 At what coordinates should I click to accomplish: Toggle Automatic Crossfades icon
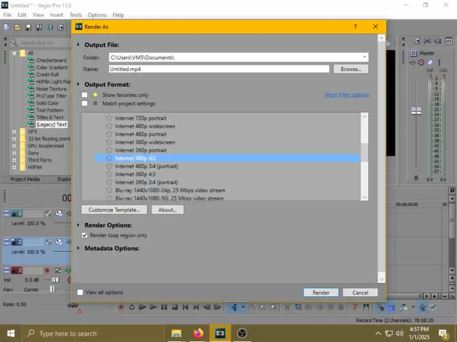coord(391,307)
